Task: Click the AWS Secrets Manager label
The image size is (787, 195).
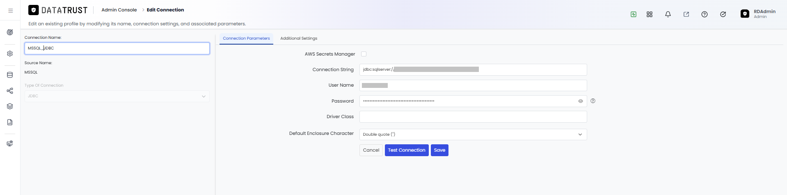Action: (x=330, y=54)
